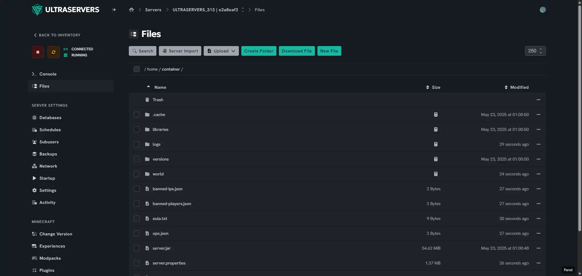Open three-dot menu for server.jar
582x276 pixels.
point(538,248)
